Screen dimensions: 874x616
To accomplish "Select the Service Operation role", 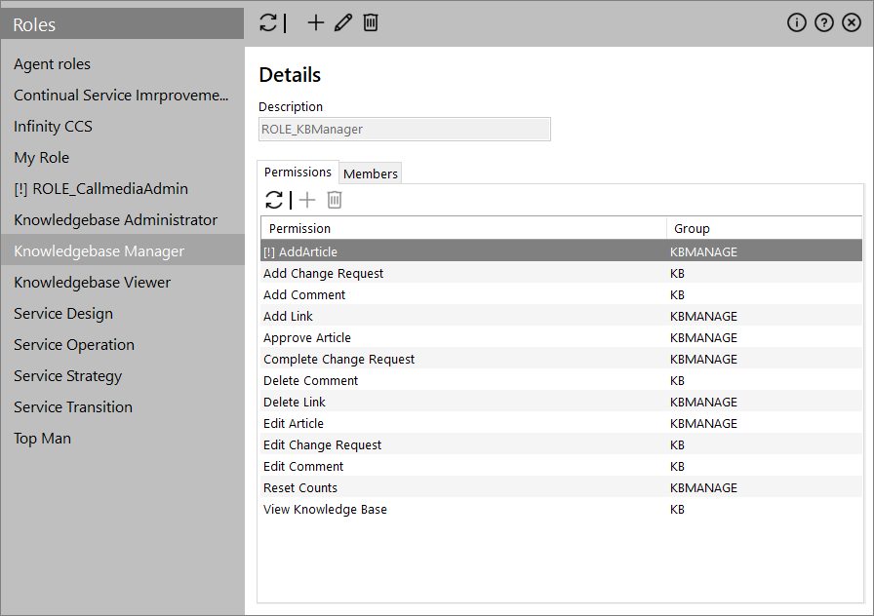I will coord(123,345).
